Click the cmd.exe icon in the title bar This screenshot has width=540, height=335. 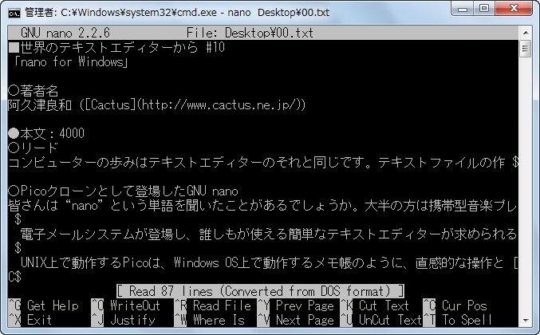[14, 13]
